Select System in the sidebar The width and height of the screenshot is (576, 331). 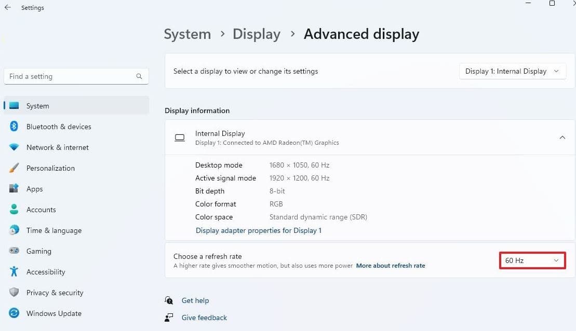point(38,106)
